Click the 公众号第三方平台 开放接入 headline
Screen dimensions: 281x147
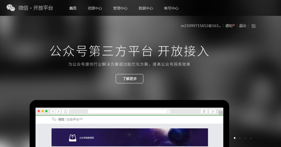[x=129, y=51]
